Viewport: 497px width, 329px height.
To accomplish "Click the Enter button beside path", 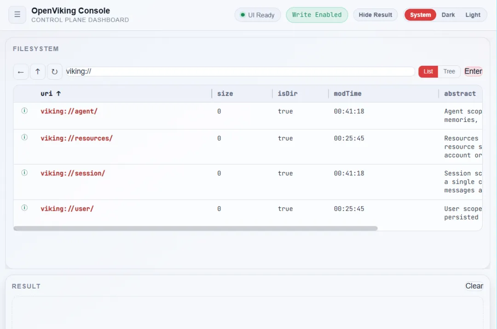I will pyautogui.click(x=473, y=71).
